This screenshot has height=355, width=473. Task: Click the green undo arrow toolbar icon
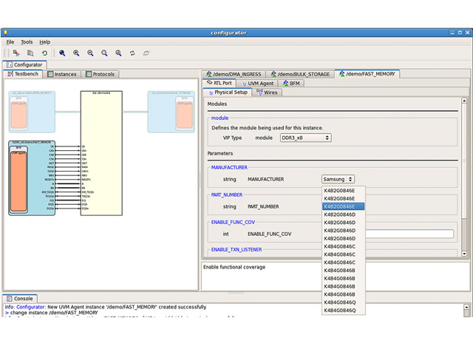pyautogui.click(x=44, y=53)
